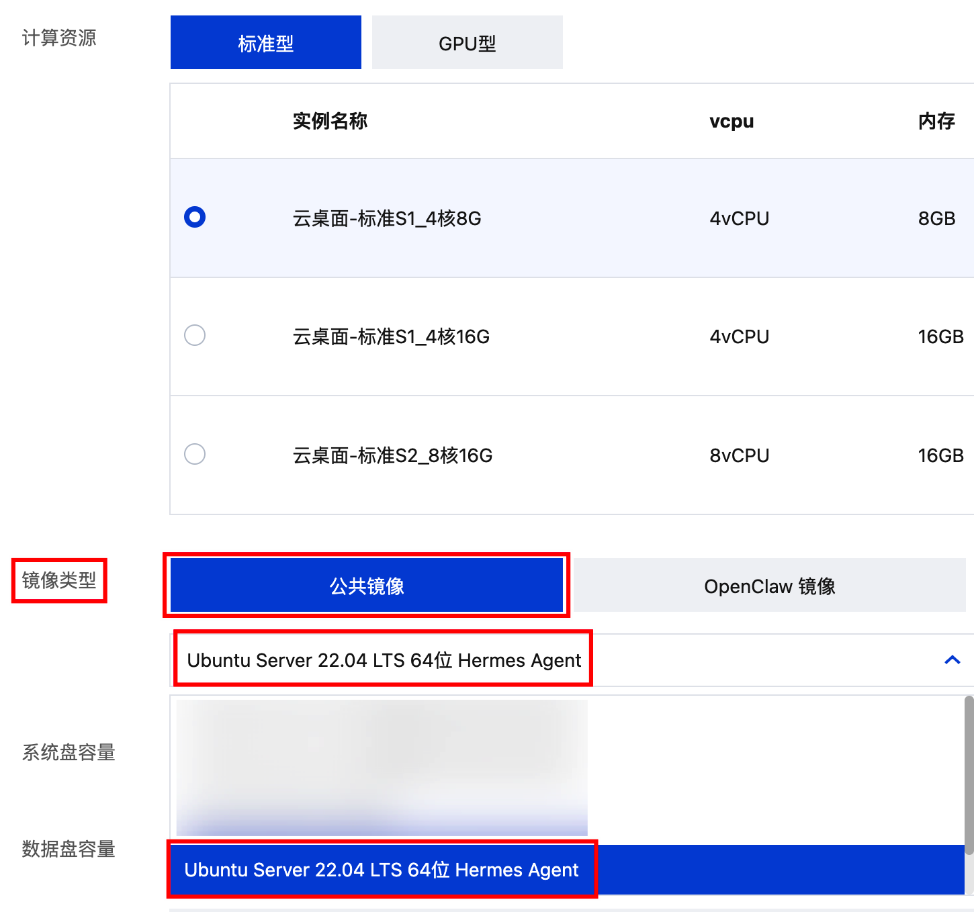Choose the 公共镜像 image type

pyautogui.click(x=367, y=586)
